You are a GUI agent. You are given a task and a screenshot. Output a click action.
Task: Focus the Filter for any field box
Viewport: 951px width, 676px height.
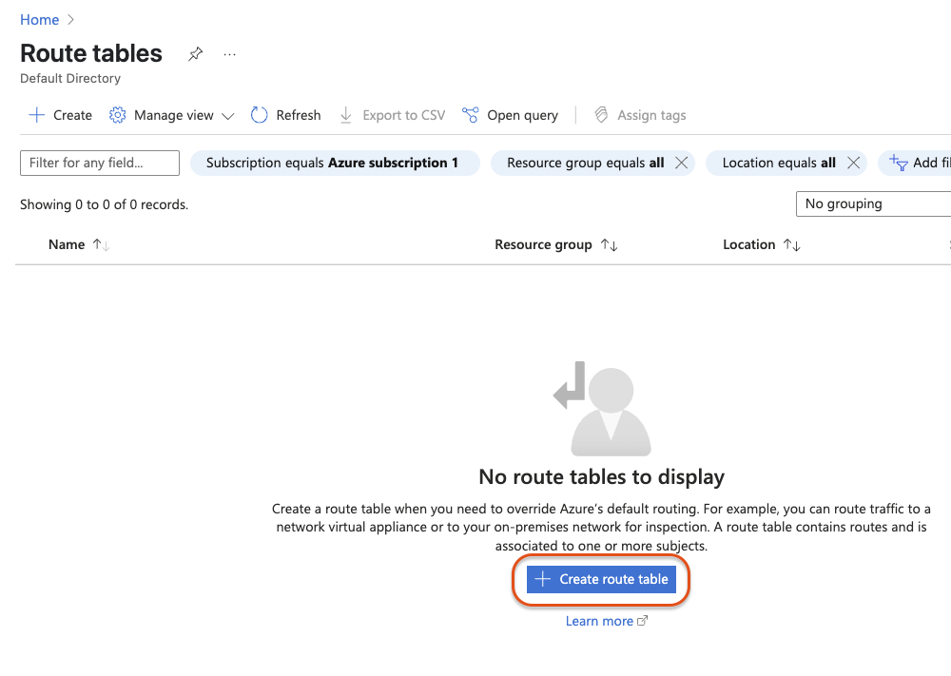[100, 164]
